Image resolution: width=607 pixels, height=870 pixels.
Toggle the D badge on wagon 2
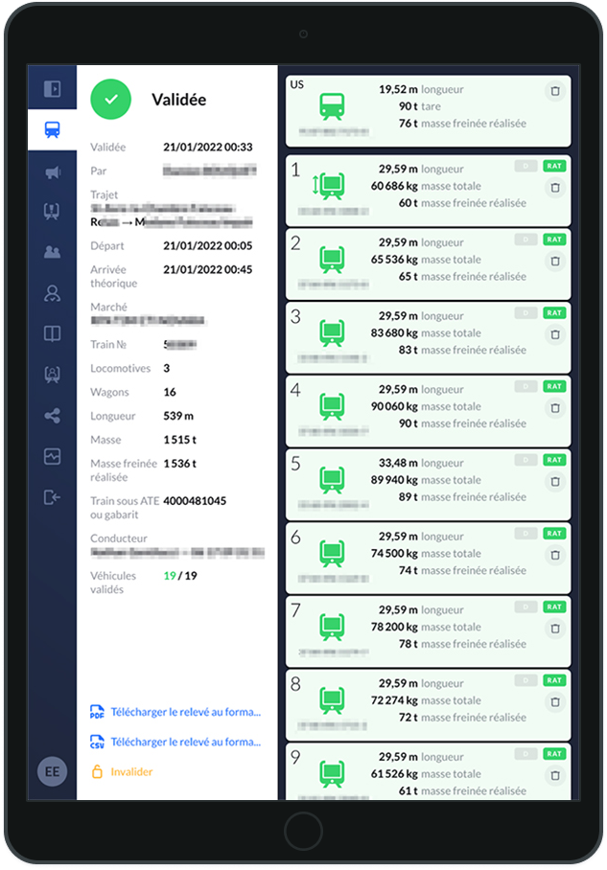[x=525, y=239]
